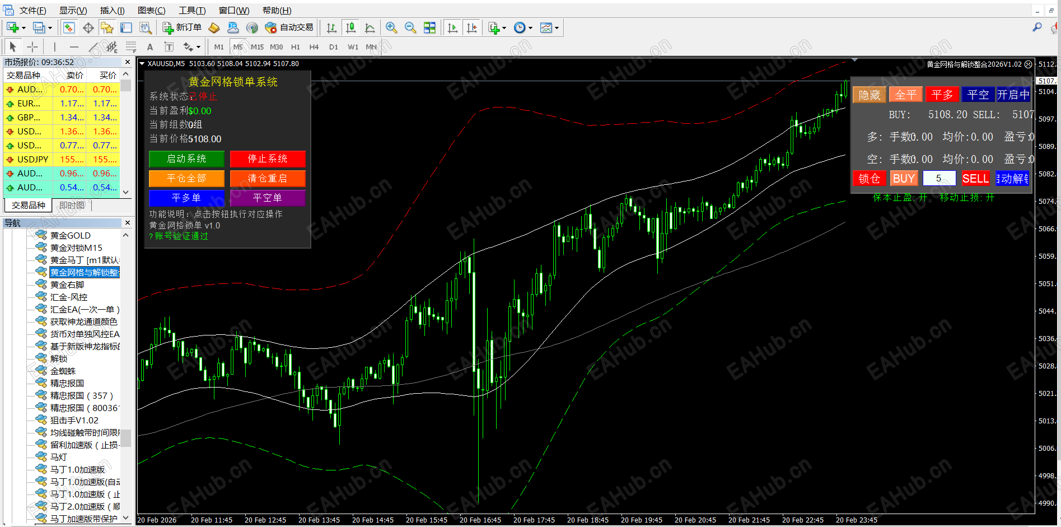The image size is (1061, 527).
Task: Select the arrow cursor tool
Action: [13, 47]
